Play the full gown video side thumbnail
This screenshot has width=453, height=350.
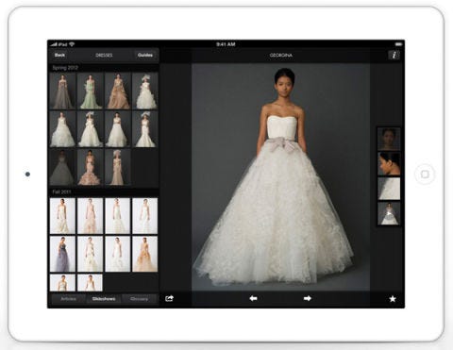coord(389,213)
